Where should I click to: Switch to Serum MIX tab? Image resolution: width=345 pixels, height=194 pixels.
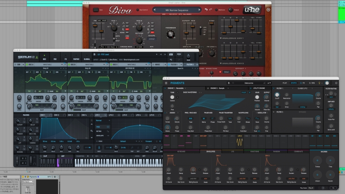[x=55, y=57]
